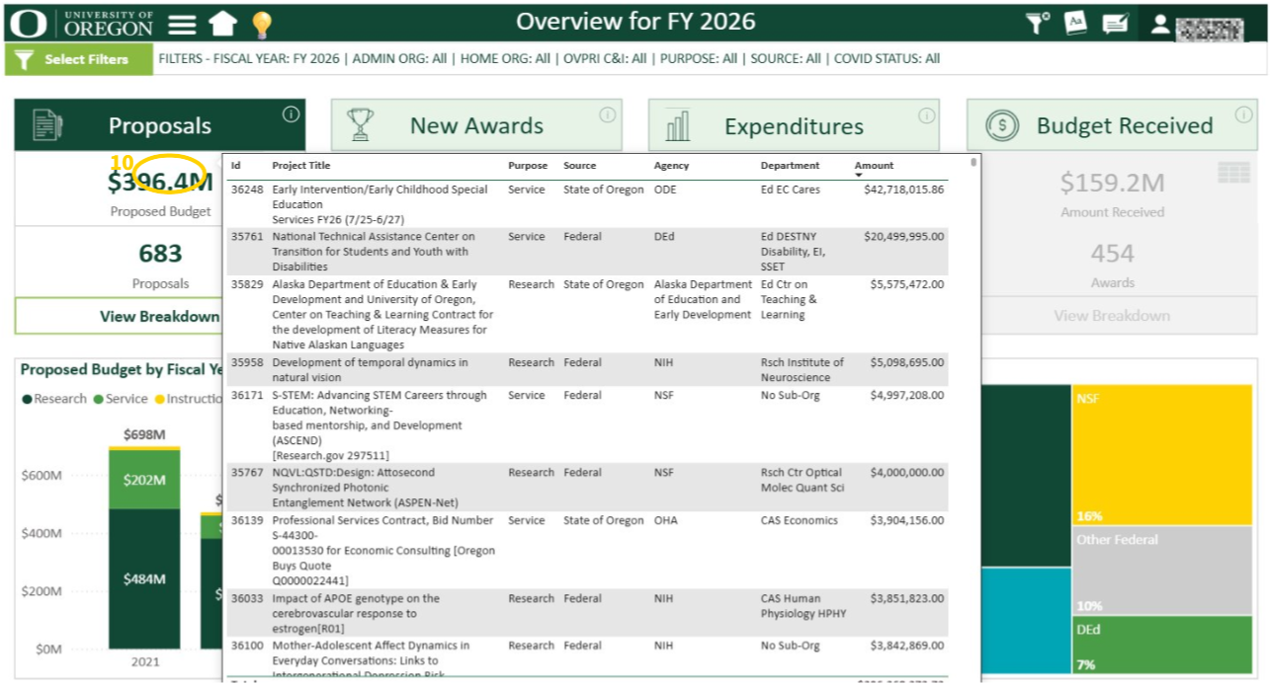Screen dimensions: 1270x685
Task: Click the 683 Proposals count
Action: point(160,254)
